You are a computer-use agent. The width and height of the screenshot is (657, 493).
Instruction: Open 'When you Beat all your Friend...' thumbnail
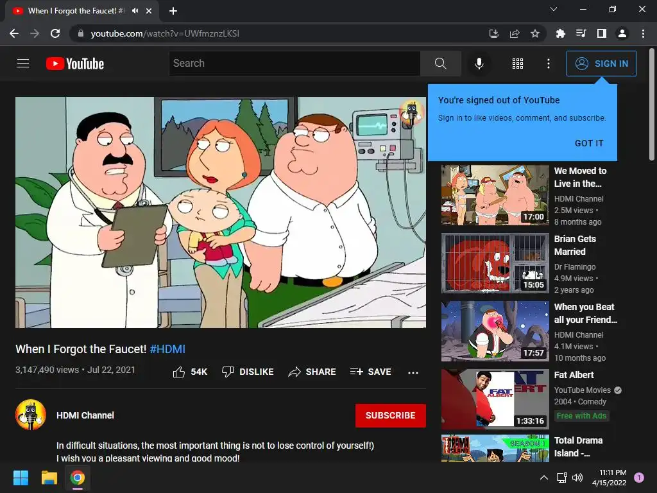(x=495, y=331)
